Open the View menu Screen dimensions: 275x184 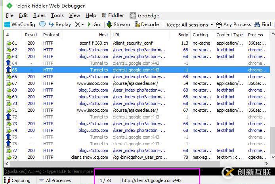(74, 15)
